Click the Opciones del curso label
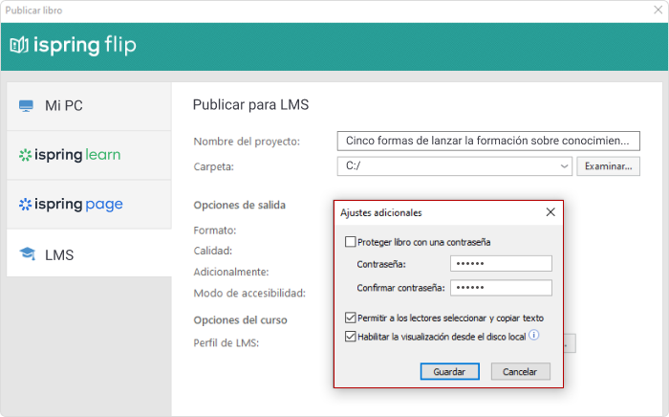This screenshot has height=417, width=669. [240, 320]
